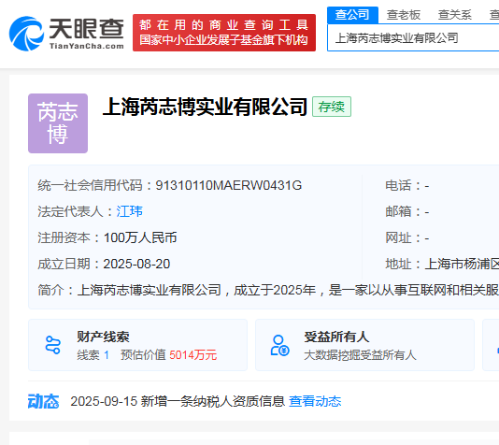Click the address 上海市杨浦区 text
The width and height of the screenshot is (499, 445).
(462, 264)
